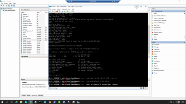
Task: Click Import Virtual Machine action
Action: tap(160, 16)
